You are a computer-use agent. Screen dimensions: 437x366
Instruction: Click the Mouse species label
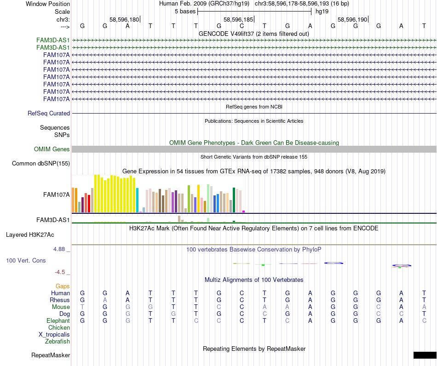pyautogui.click(x=61, y=307)
